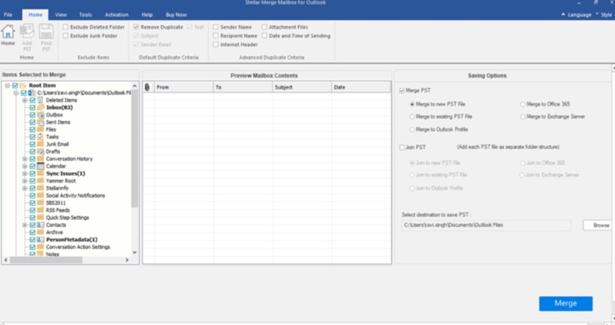Choose Merge to Office 365 option
Screen dimensions: 615x325
[x=523, y=105]
